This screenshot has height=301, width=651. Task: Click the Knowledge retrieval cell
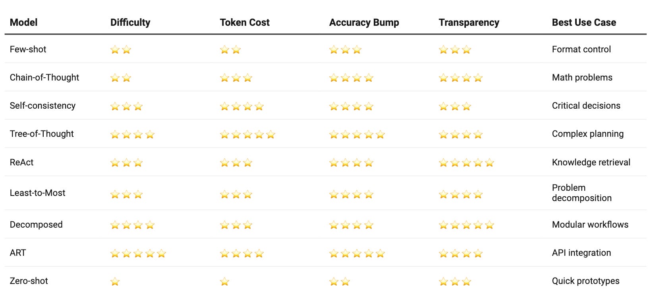(591, 162)
